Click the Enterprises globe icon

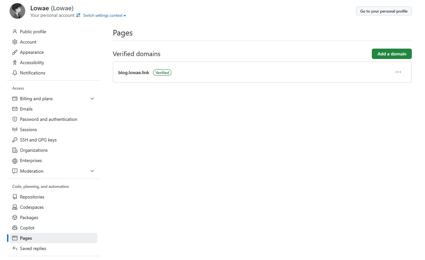point(15,161)
